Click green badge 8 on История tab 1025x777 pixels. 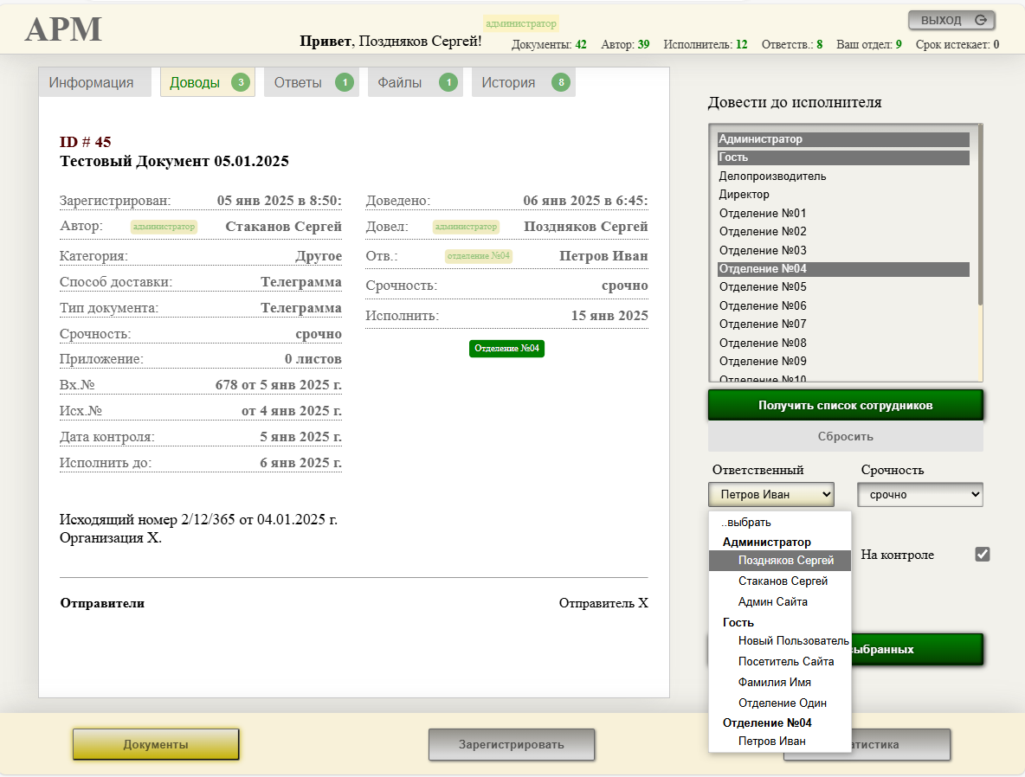[x=561, y=82]
